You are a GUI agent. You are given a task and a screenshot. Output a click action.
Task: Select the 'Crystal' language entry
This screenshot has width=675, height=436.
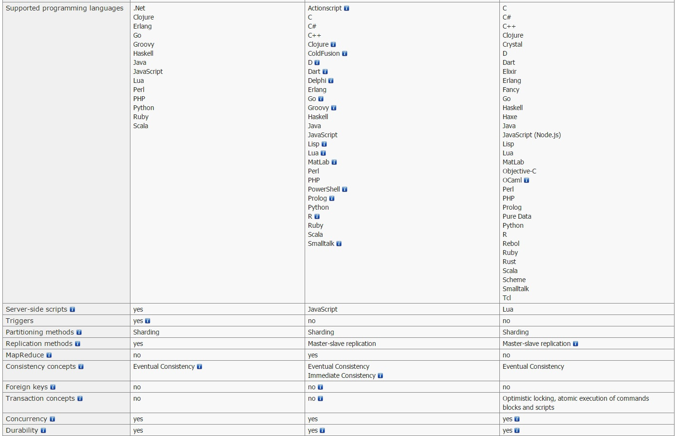pos(512,44)
